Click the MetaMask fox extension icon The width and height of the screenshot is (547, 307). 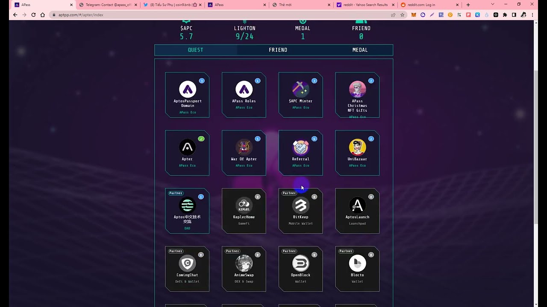tap(414, 14)
